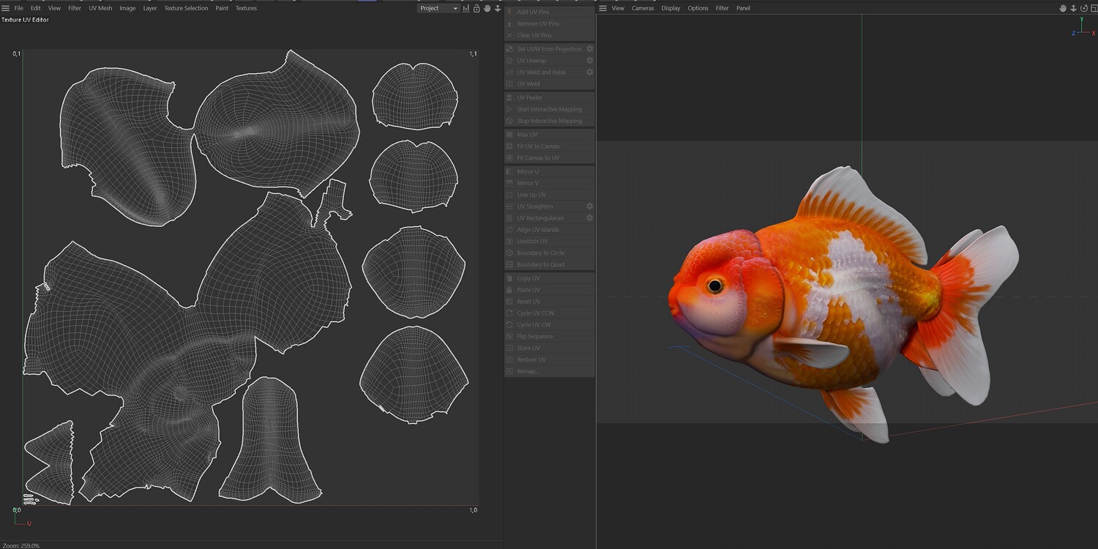Open the Filter menu in Texture UV Editor

(75, 8)
